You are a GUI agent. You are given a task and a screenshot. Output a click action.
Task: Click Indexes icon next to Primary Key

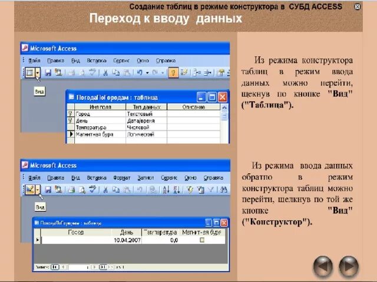pyautogui.click(x=184, y=73)
